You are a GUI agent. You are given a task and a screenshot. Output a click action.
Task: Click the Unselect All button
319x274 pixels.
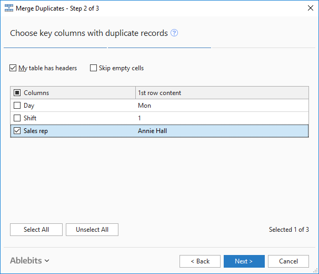click(x=92, y=230)
